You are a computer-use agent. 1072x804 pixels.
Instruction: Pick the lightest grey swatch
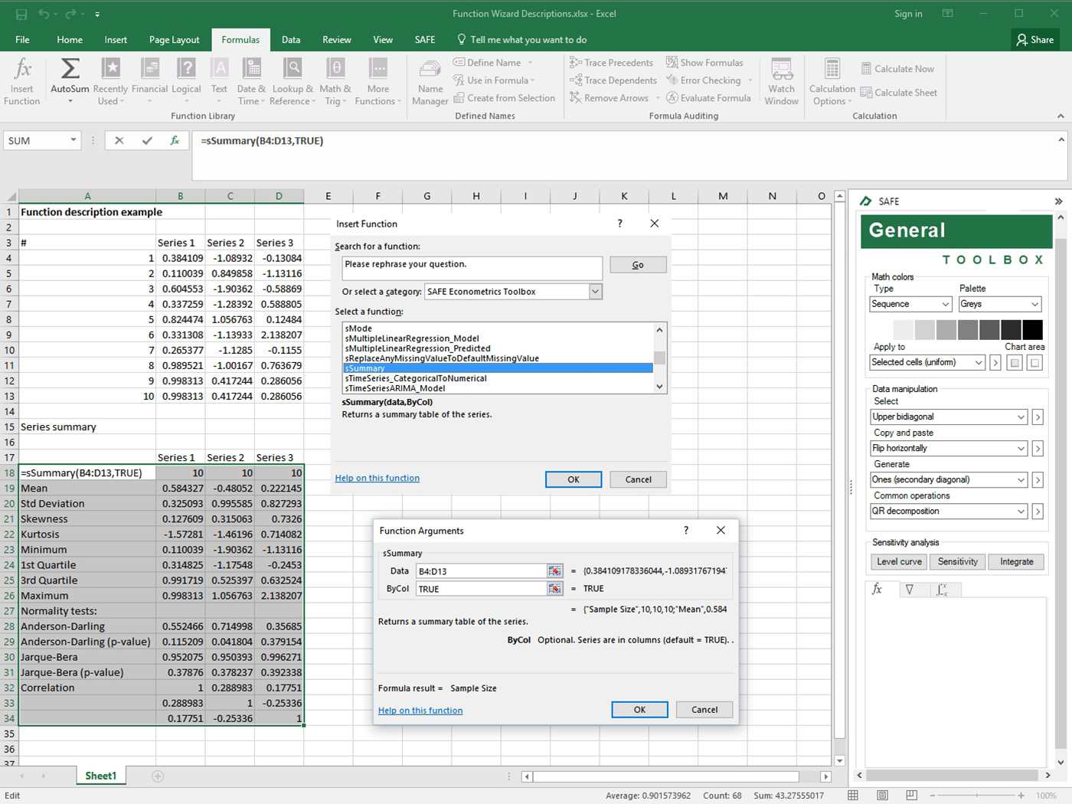(x=904, y=330)
